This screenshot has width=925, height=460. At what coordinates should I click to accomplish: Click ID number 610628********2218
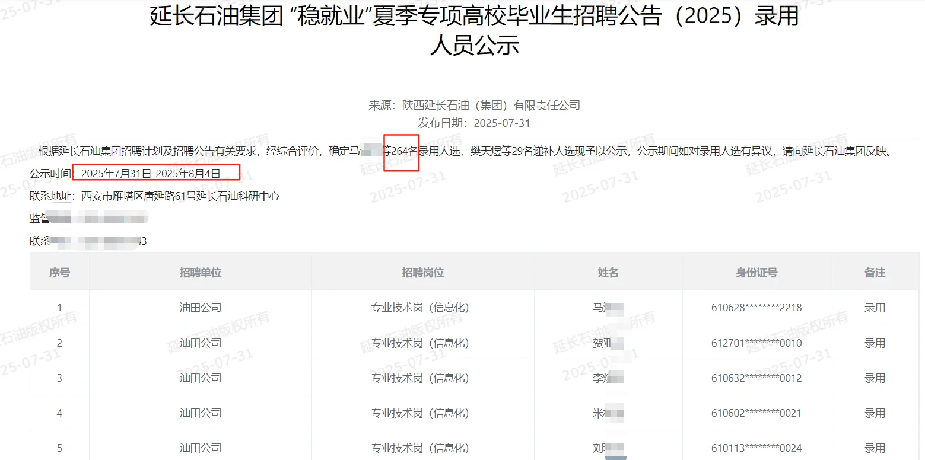(756, 308)
